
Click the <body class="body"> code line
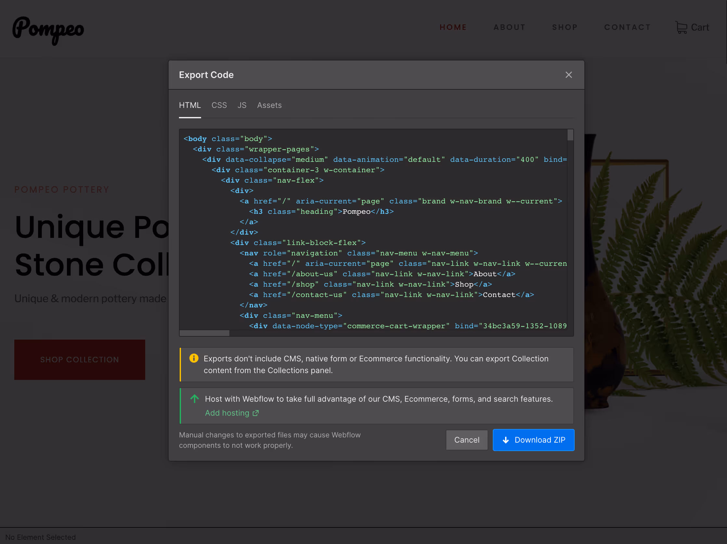click(228, 139)
